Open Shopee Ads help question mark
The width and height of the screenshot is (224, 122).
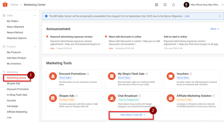77,96
